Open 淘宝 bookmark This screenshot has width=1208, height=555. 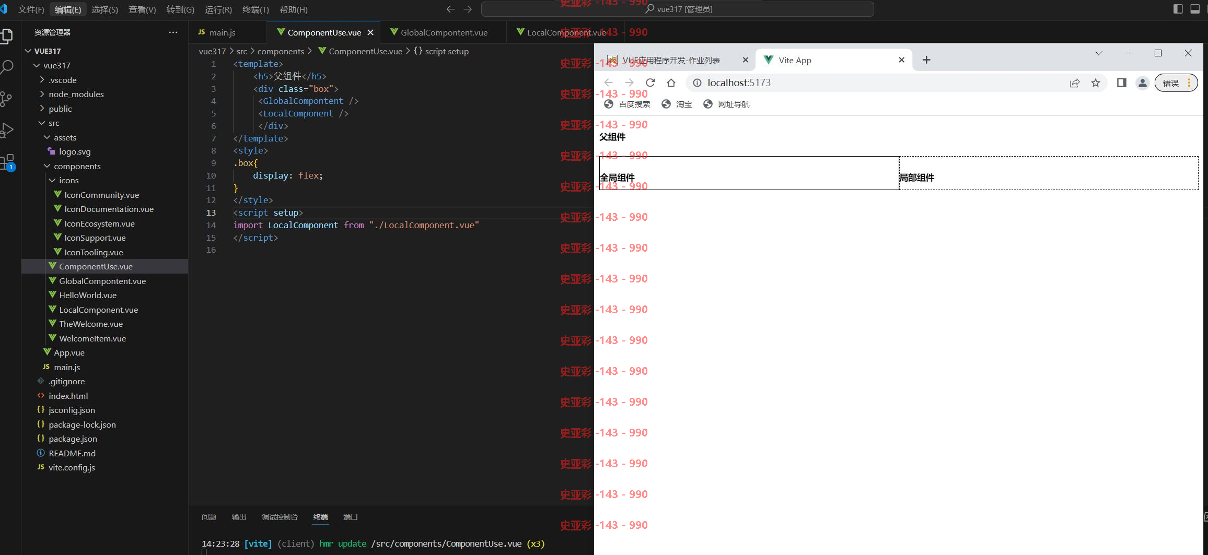point(677,104)
